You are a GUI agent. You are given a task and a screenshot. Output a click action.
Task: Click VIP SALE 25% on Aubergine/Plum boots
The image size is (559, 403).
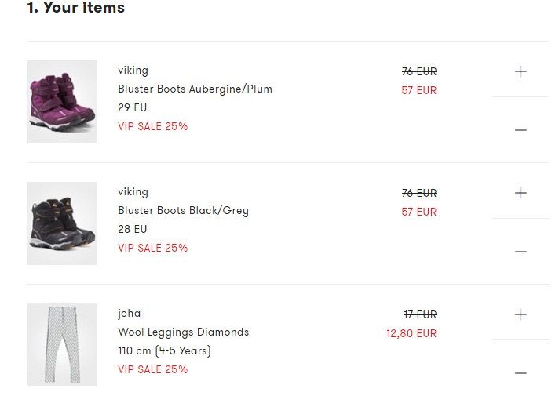click(152, 126)
